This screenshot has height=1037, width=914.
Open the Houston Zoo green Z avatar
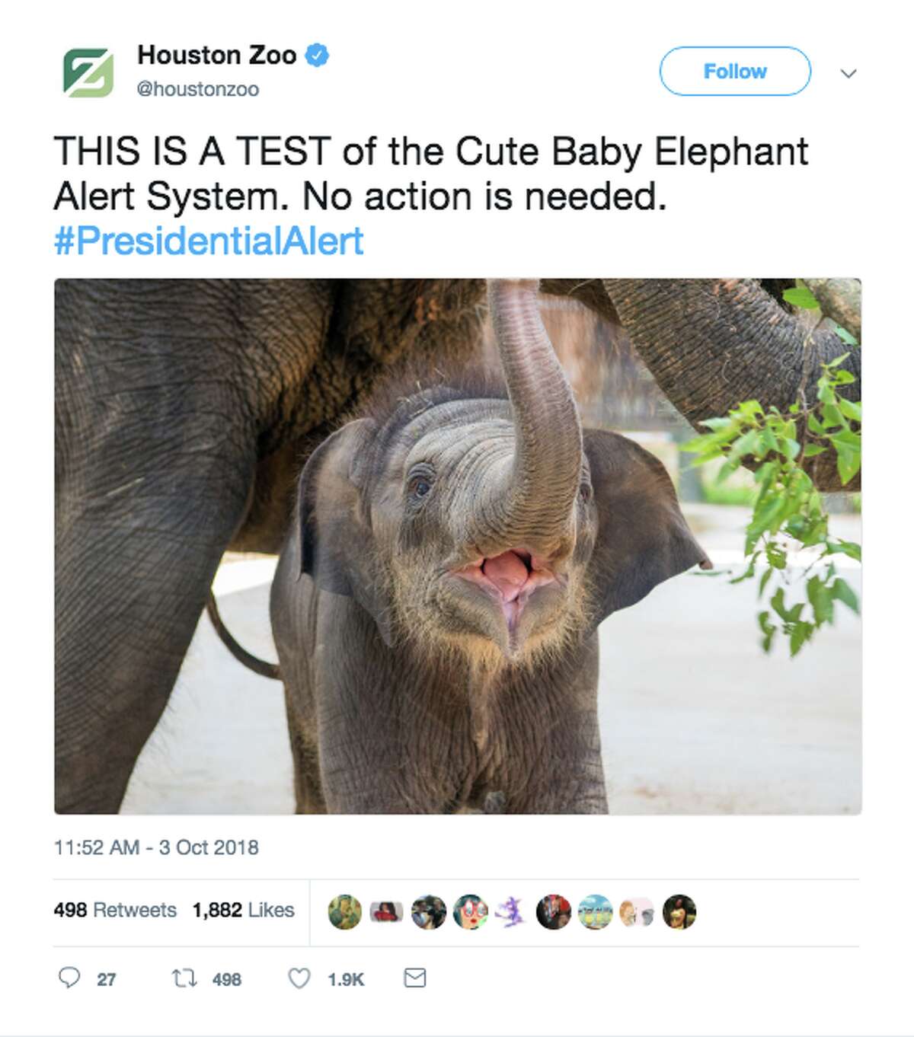(87, 72)
